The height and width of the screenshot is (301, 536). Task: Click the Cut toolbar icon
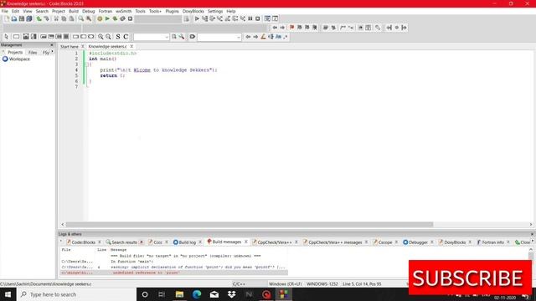pyautogui.click(x=56, y=18)
